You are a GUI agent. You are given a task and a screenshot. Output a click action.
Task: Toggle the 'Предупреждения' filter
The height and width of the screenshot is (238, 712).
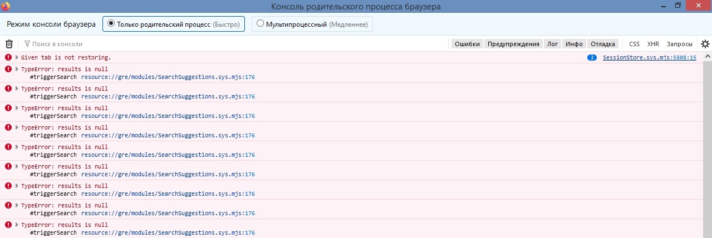[514, 44]
